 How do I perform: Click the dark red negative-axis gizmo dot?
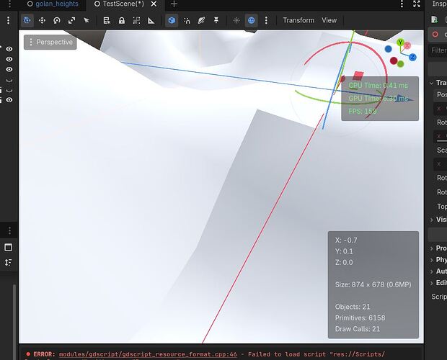[394, 60]
